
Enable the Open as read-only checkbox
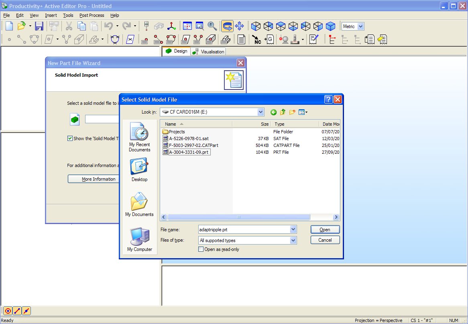(x=201, y=249)
